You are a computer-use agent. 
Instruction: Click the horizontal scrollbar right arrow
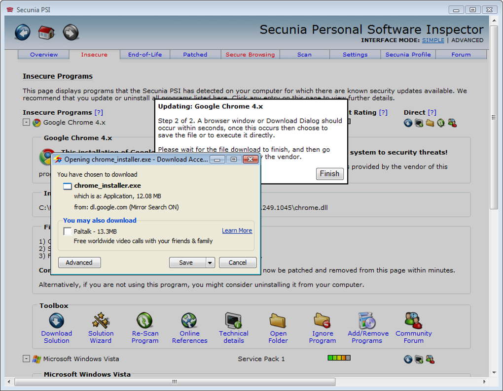click(x=484, y=382)
